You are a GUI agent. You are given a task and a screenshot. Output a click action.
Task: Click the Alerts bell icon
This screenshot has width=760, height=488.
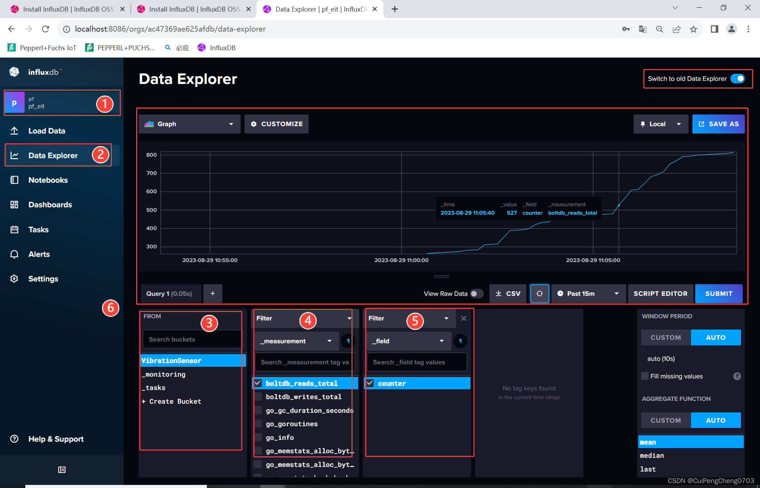[14, 254]
